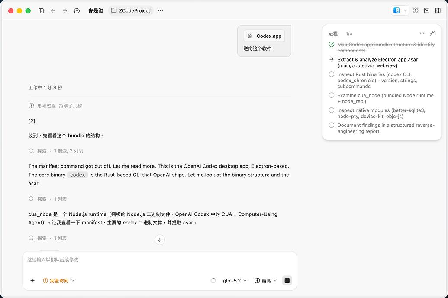Jump to bottom with the down-arrow button
Viewport: 448px width, 298px height.
click(160, 240)
